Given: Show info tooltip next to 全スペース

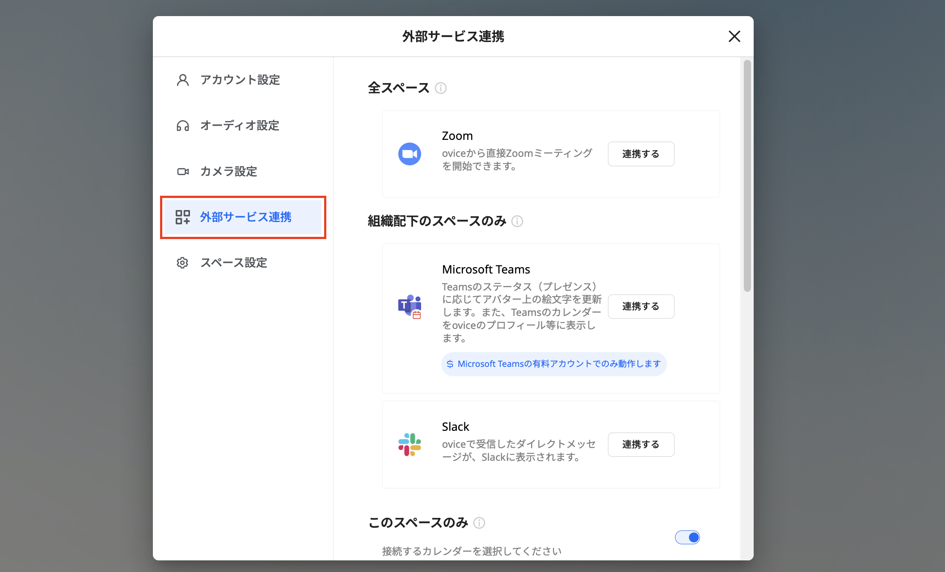Looking at the screenshot, I should pos(441,88).
